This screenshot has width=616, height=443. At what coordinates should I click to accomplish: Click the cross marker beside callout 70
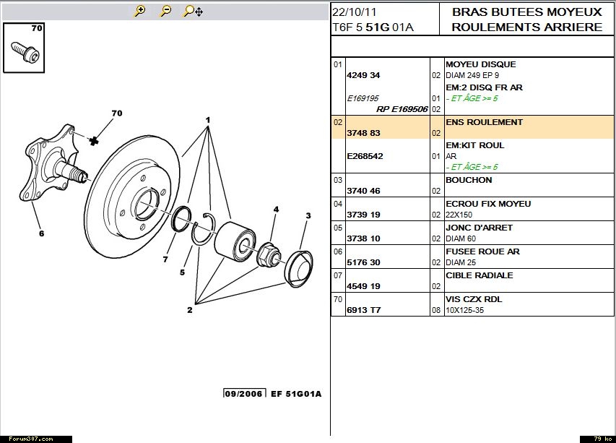click(x=94, y=141)
